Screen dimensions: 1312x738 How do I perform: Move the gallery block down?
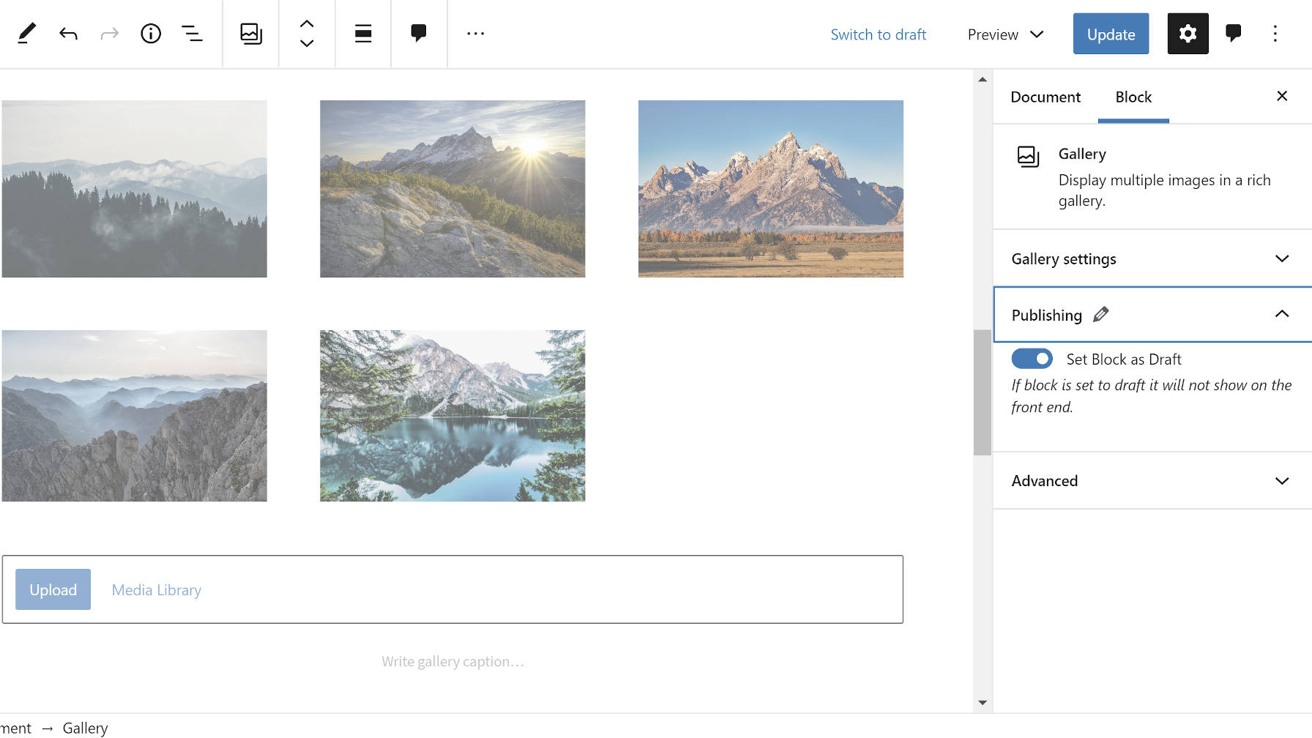pyautogui.click(x=307, y=44)
